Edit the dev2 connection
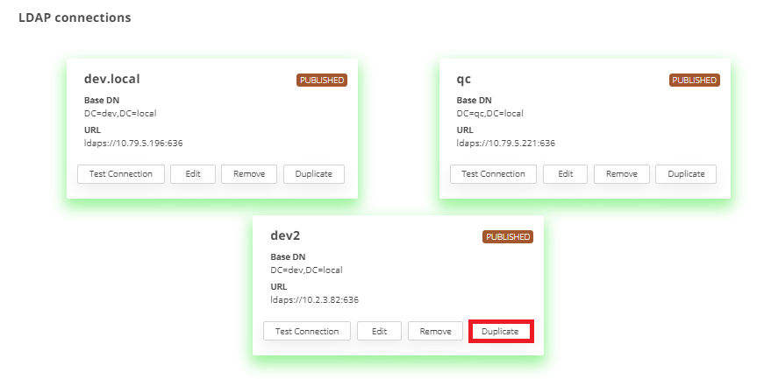 click(x=379, y=331)
